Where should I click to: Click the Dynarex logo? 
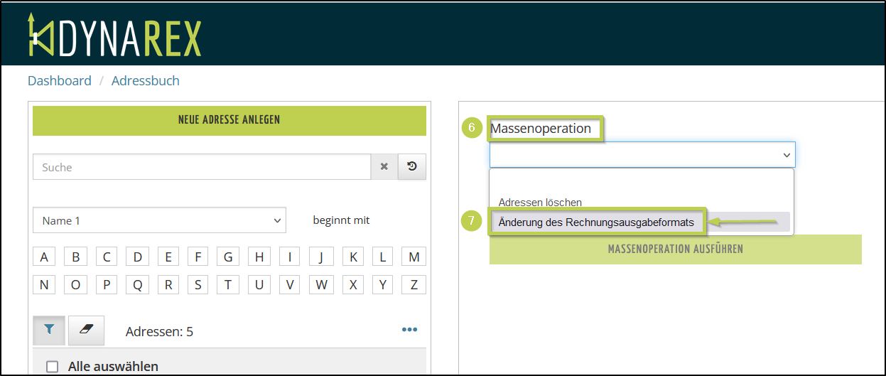[x=114, y=35]
